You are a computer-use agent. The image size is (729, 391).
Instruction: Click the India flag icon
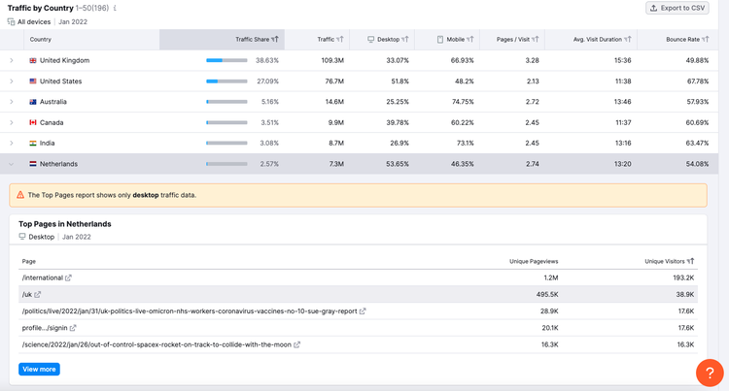[33, 143]
